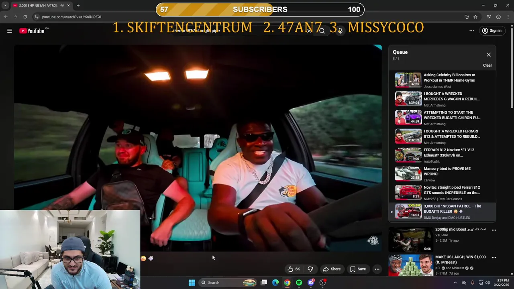This screenshot has height=289, width=514.
Task: Open YouTube settings three-dot menu in header
Action: (x=472, y=31)
